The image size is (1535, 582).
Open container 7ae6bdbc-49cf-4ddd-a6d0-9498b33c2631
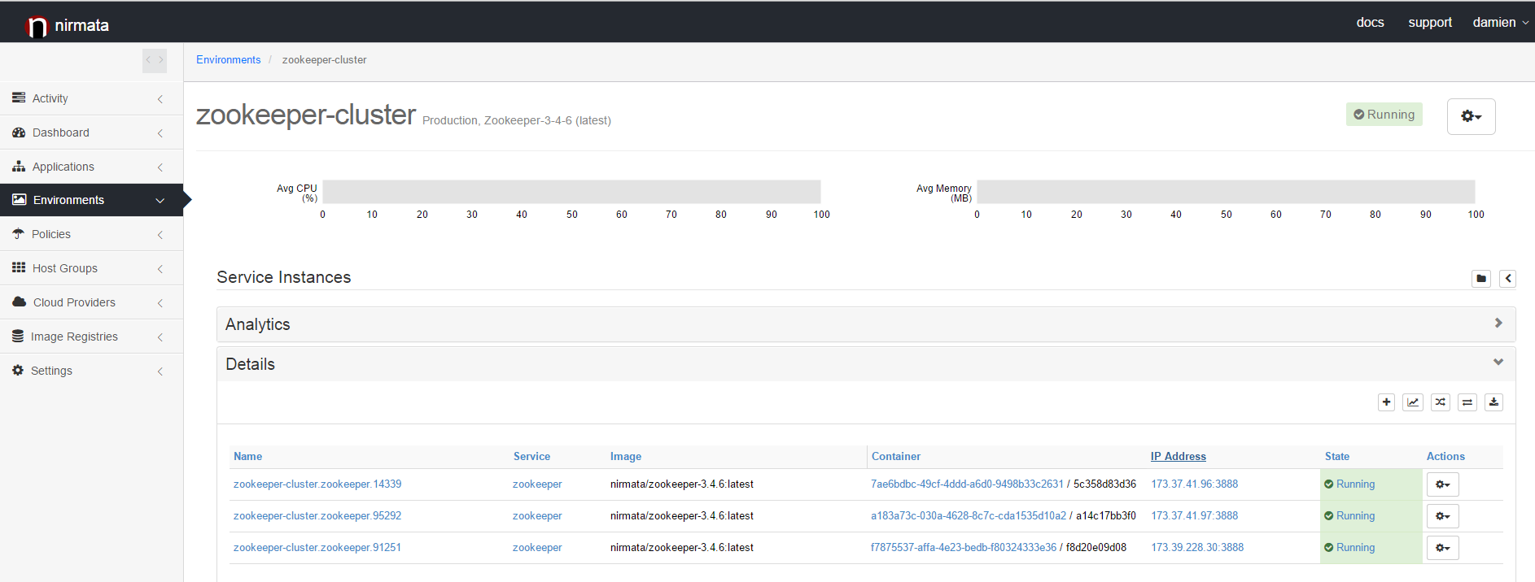pyautogui.click(x=967, y=484)
